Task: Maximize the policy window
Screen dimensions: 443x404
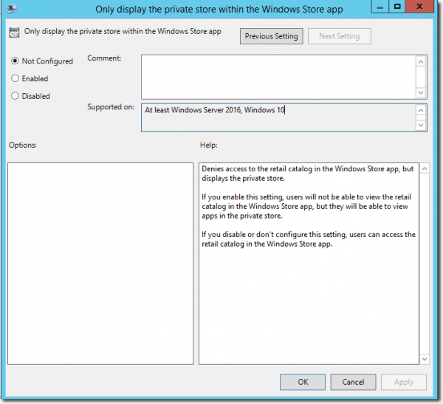Action: coord(397,7)
